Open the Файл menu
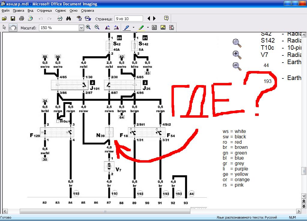Viewport: 307px width, 221px height. [x=5, y=10]
